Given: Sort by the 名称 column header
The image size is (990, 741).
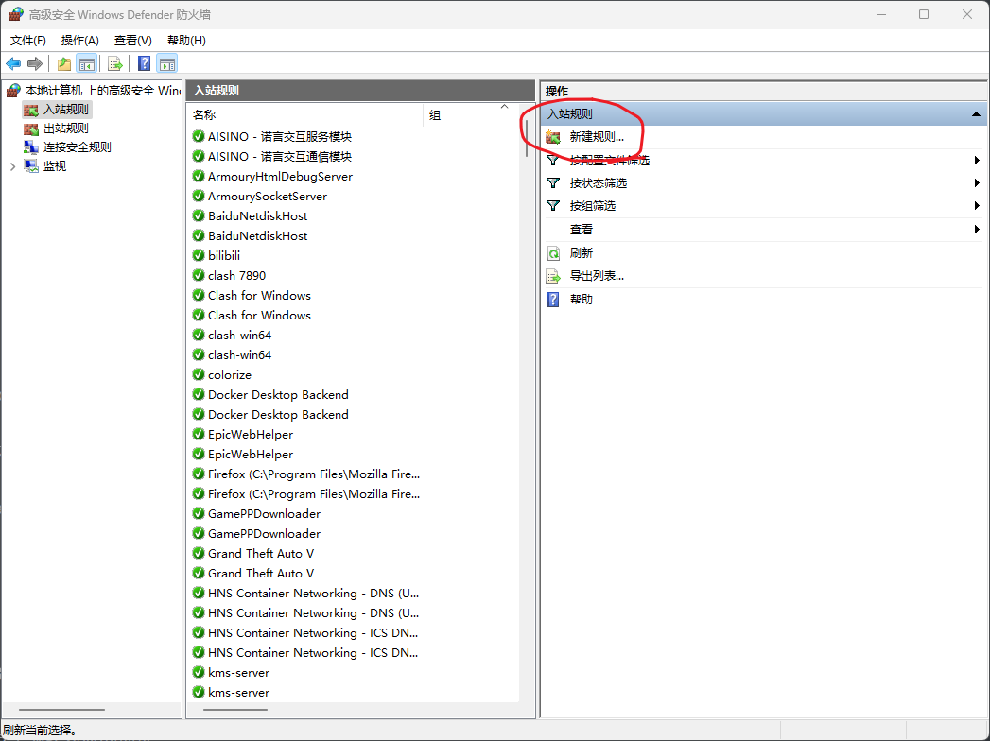Looking at the screenshot, I should (x=305, y=115).
